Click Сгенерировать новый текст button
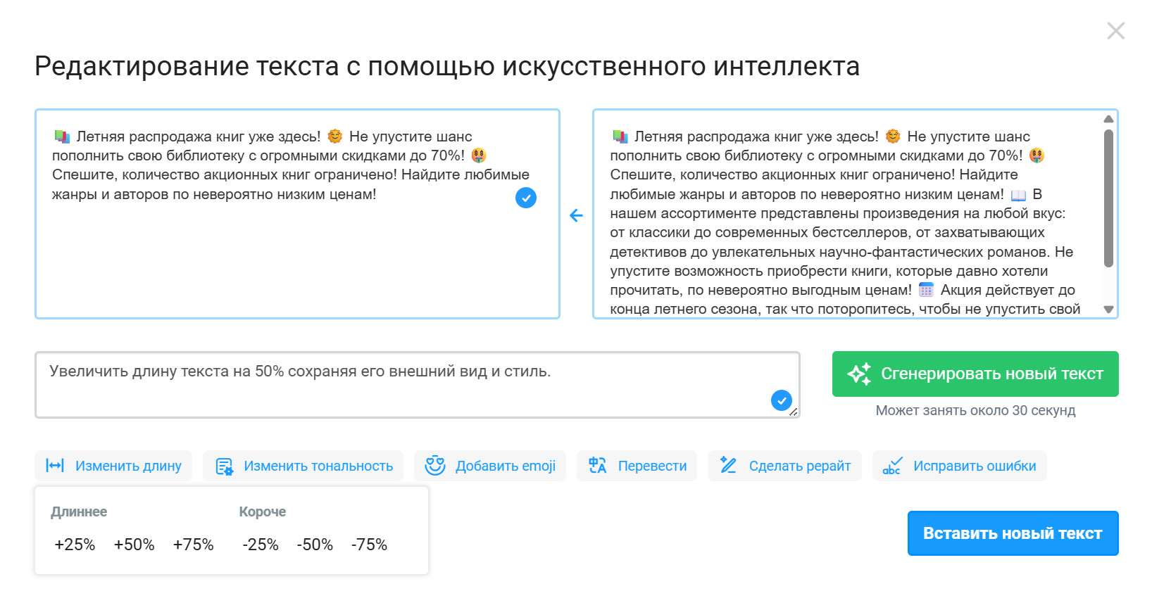The image size is (1152, 591). (975, 374)
